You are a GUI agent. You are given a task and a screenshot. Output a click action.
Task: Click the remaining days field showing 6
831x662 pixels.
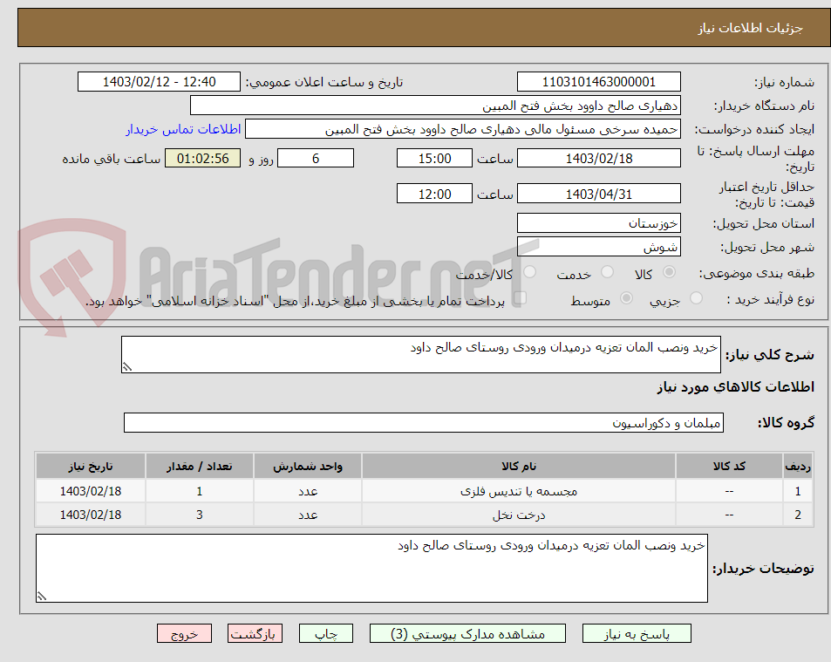click(x=316, y=158)
